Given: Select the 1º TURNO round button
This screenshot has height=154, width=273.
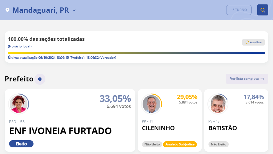Looking at the screenshot, I should tap(239, 10).
